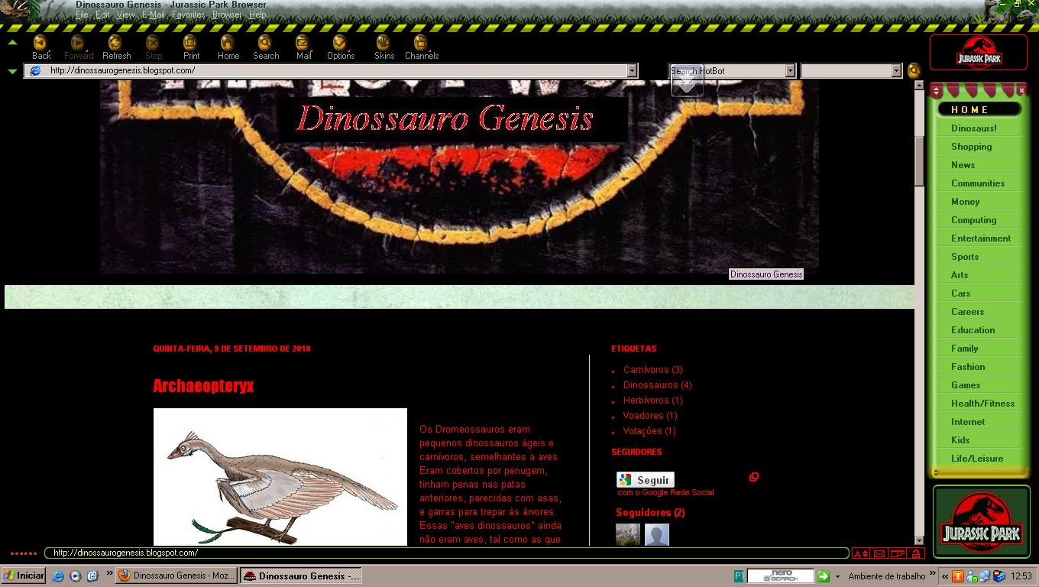1039x587 pixels.
Task: Switch to the Dinossauro Genesis Mozilla taskbar window
Action: 176,576
